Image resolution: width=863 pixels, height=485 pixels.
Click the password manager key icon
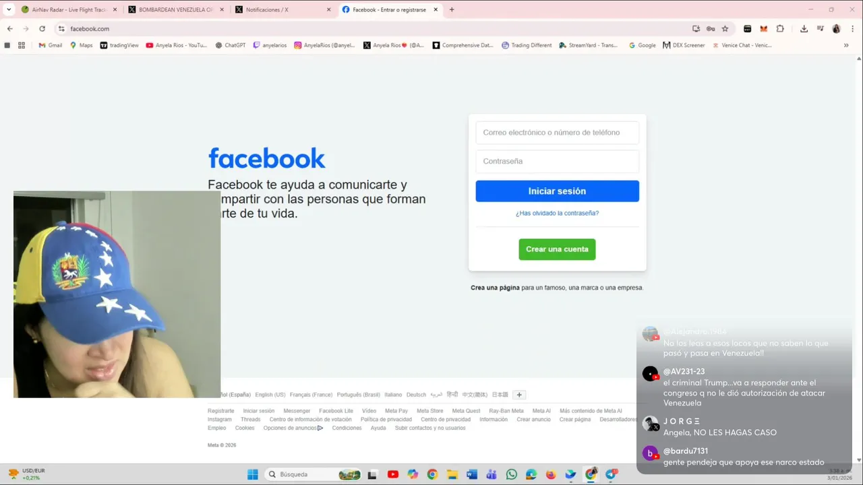(711, 29)
